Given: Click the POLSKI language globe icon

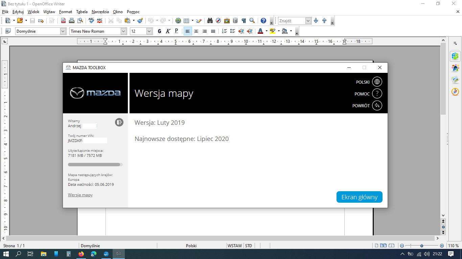Looking at the screenshot, I should click(x=377, y=82).
